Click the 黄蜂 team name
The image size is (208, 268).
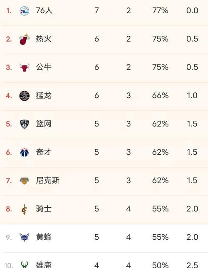(44, 237)
